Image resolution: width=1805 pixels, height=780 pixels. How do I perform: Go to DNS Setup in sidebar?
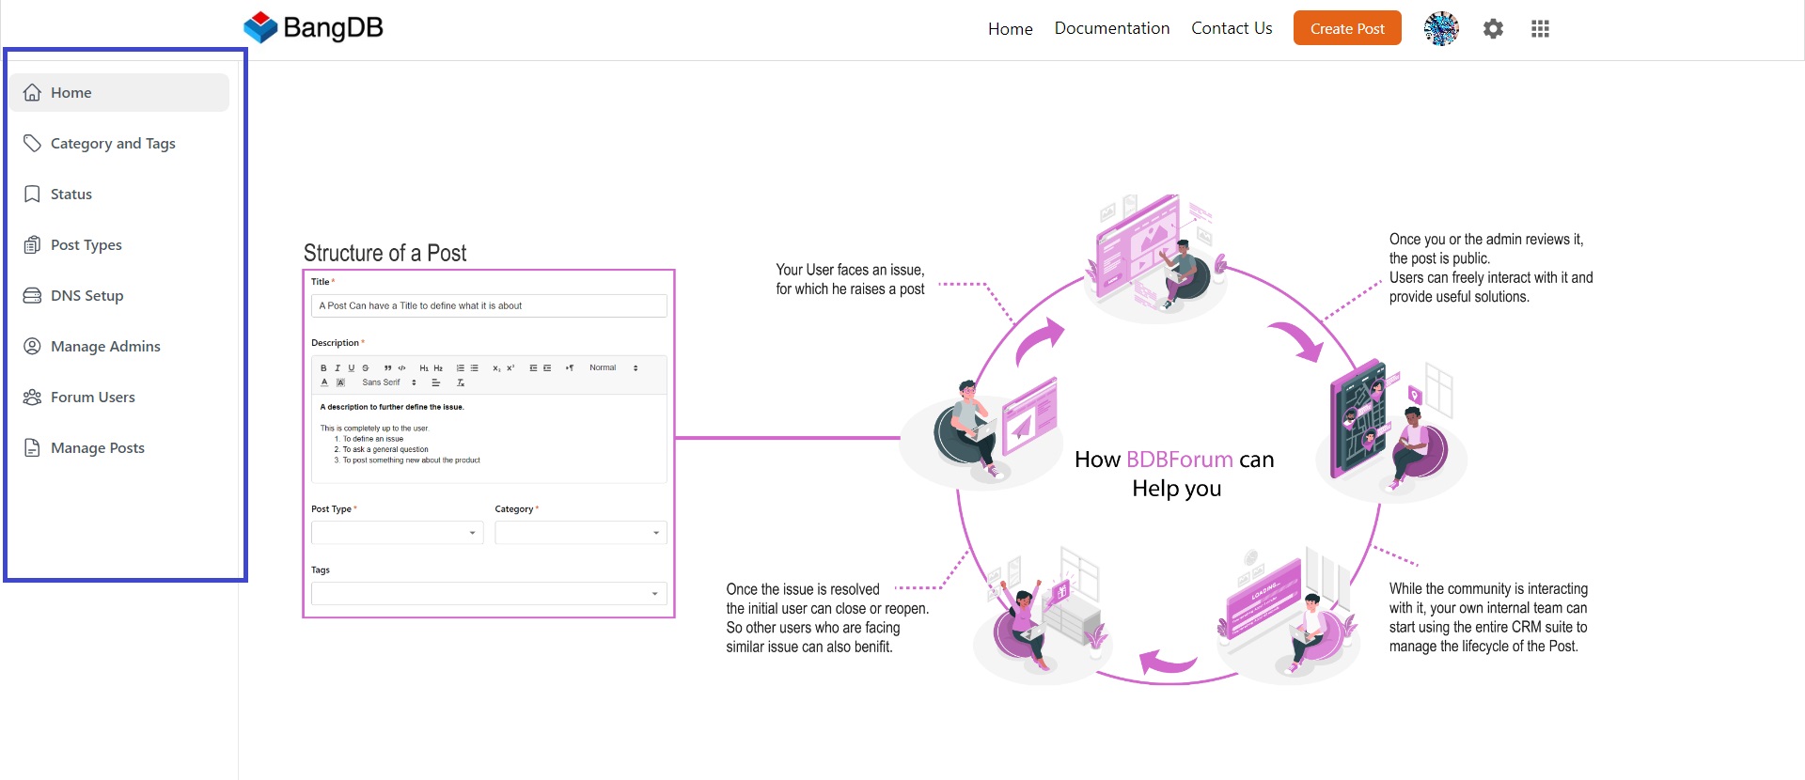coord(119,295)
